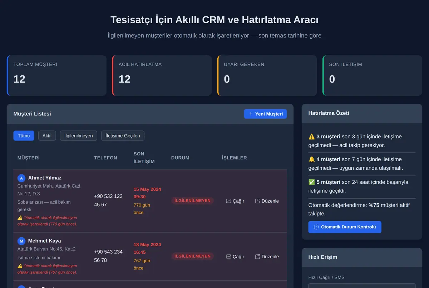The image size is (429, 288).
Task: Click the warning icon in Mehmet Kaya's note
Action: (x=20, y=266)
